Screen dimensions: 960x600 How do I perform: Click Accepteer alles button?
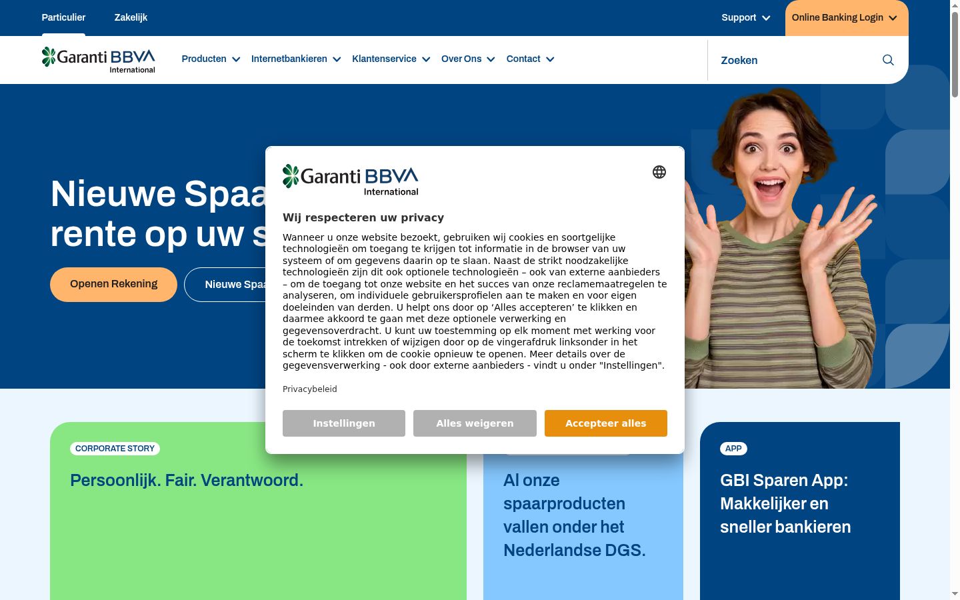tap(606, 423)
